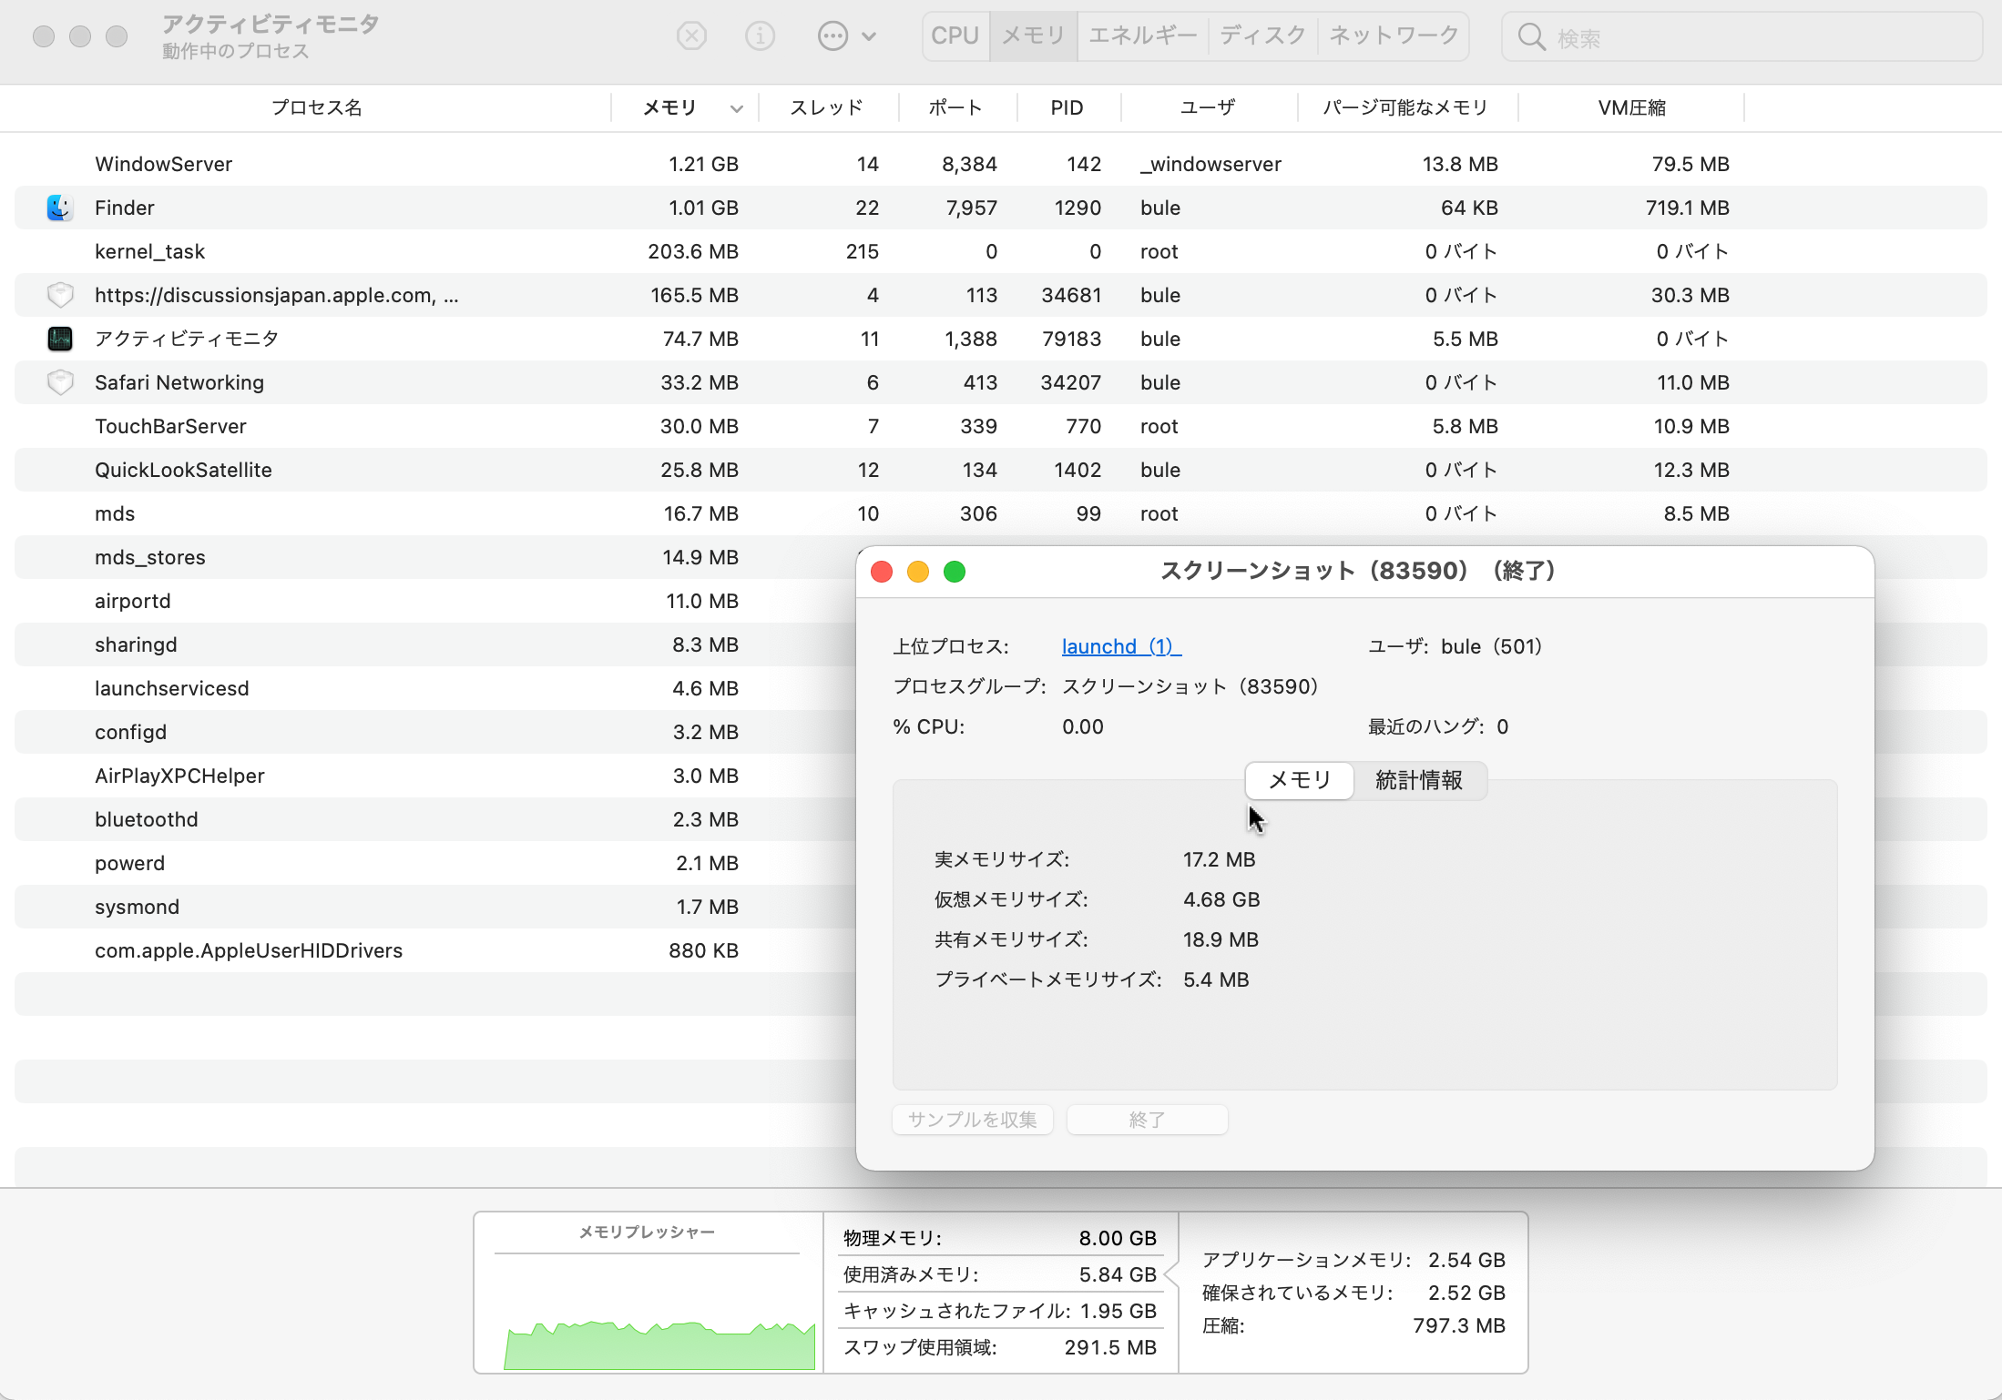Click the Finder app icon in the list
Screen dimensions: 2002x1400
point(60,208)
